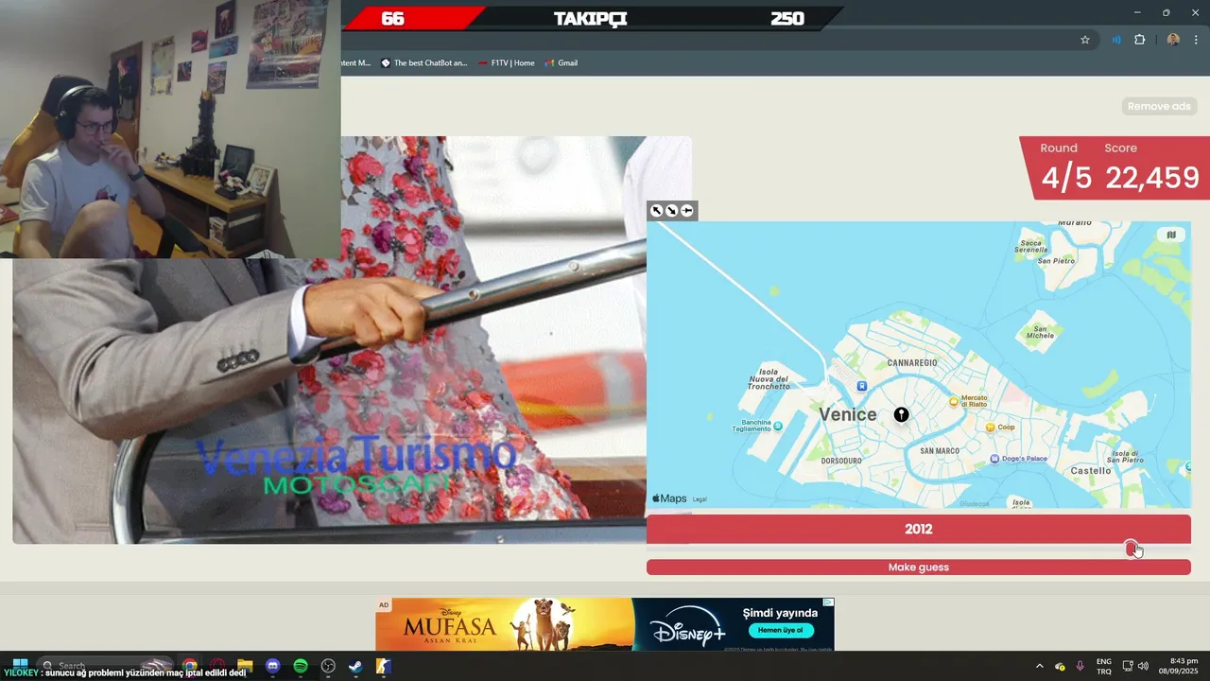
Task: Click the DORSODURO district label
Action: 841,461
